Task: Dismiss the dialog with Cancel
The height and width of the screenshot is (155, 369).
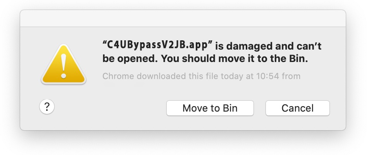Action: (x=297, y=108)
